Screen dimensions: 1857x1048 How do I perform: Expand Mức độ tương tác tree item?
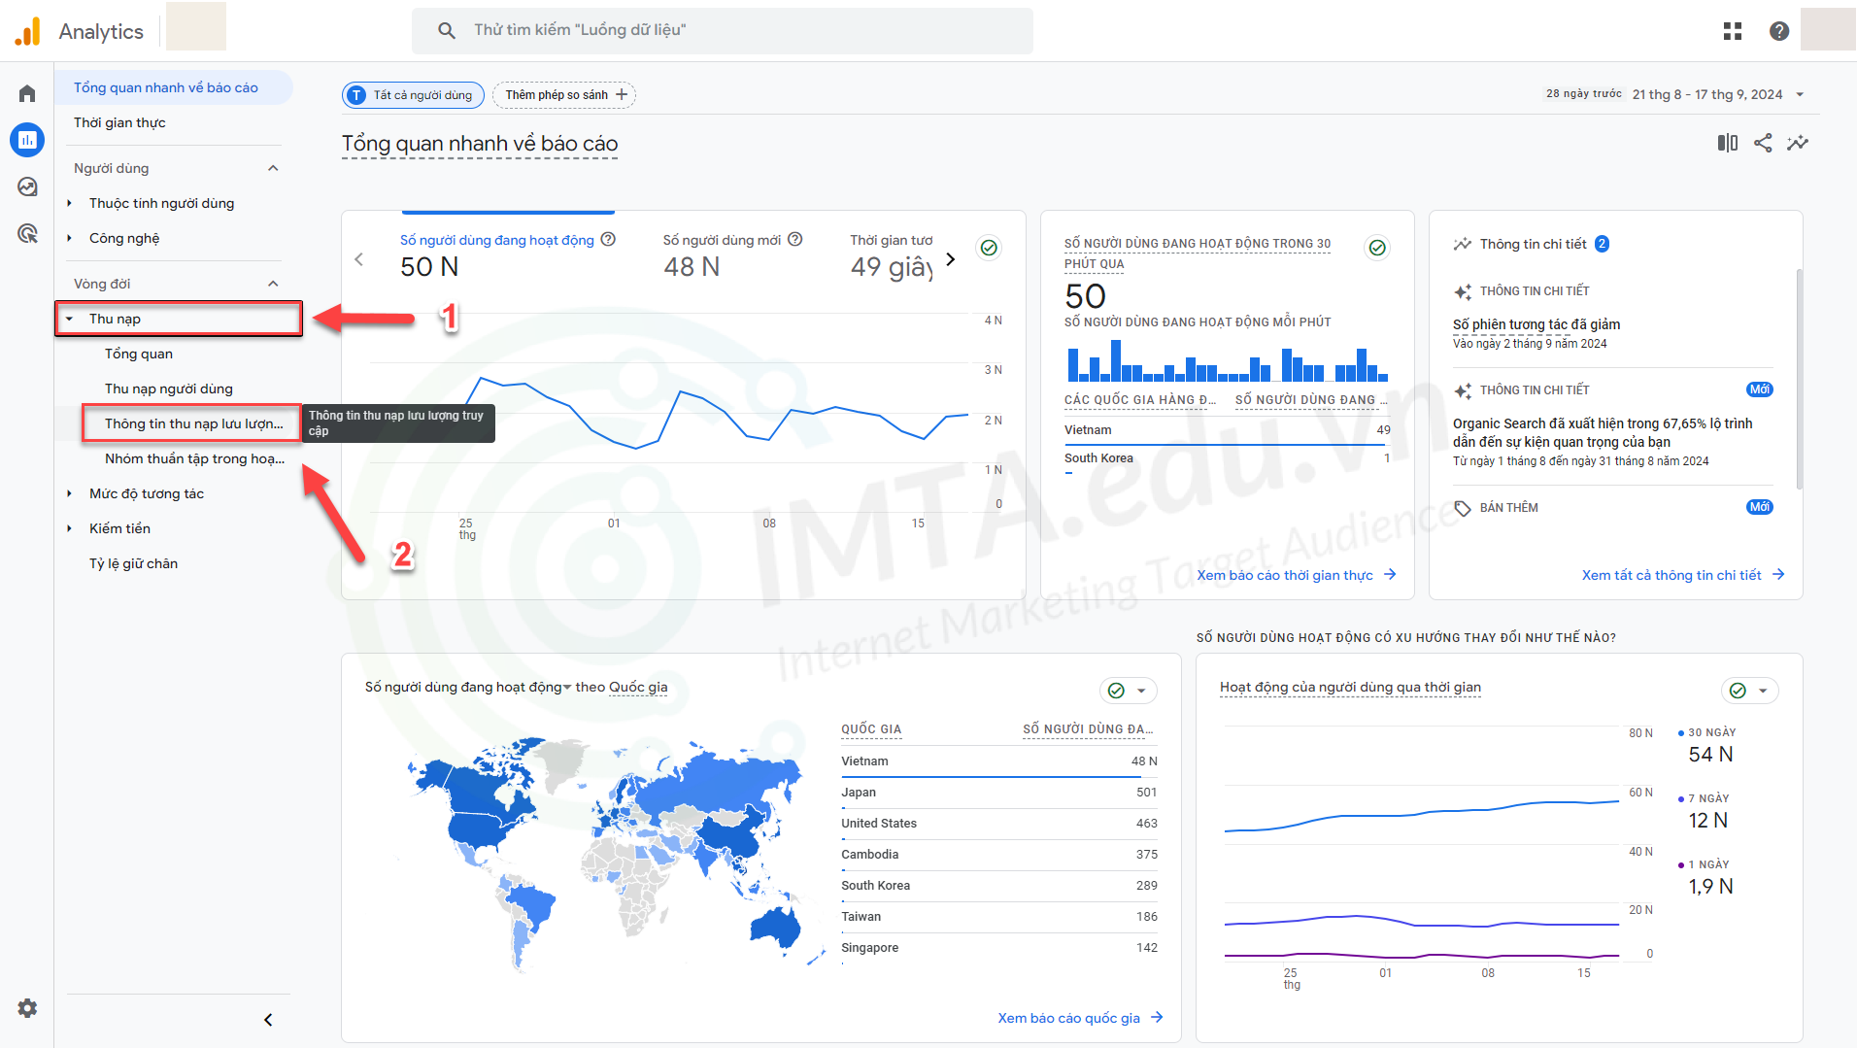pos(69,493)
